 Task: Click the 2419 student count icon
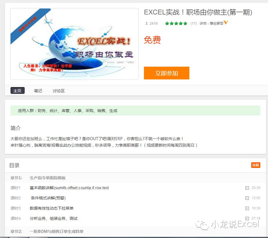point(146,23)
